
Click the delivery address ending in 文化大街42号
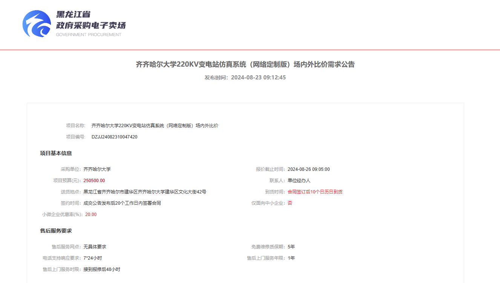point(145,192)
